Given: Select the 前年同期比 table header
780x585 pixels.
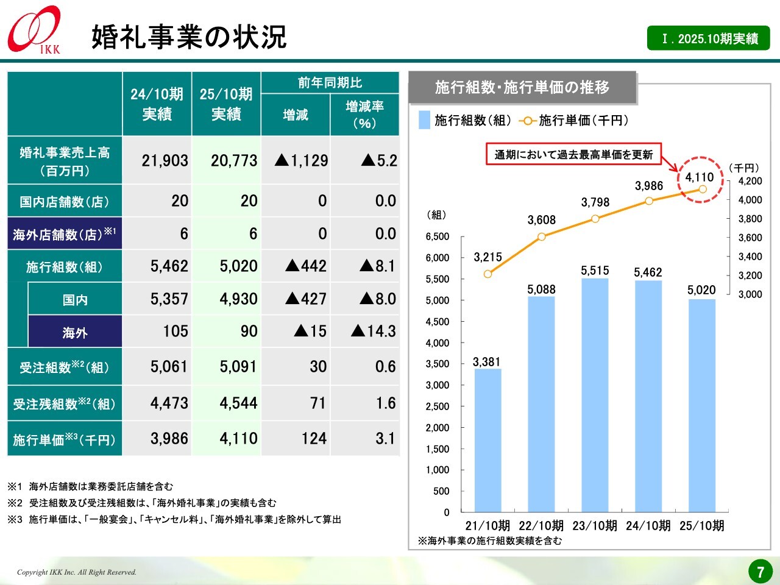Looking at the screenshot, I should tap(330, 83).
